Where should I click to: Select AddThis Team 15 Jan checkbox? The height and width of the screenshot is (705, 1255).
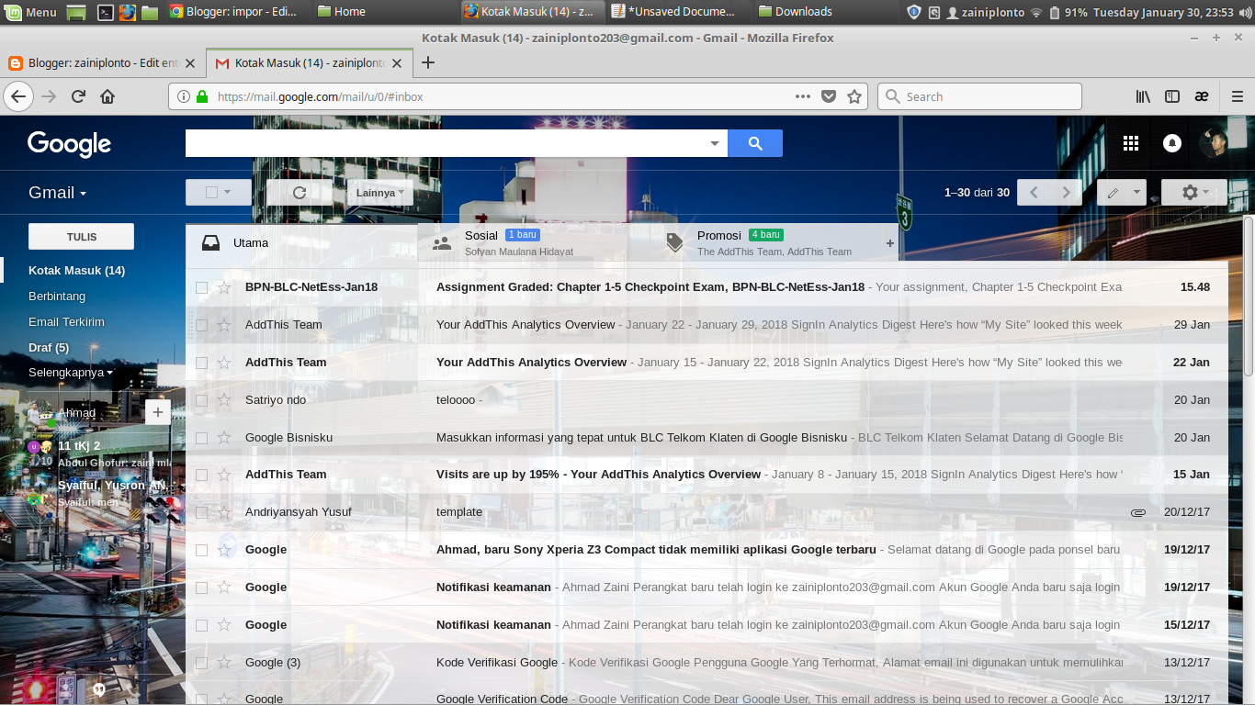tap(201, 475)
